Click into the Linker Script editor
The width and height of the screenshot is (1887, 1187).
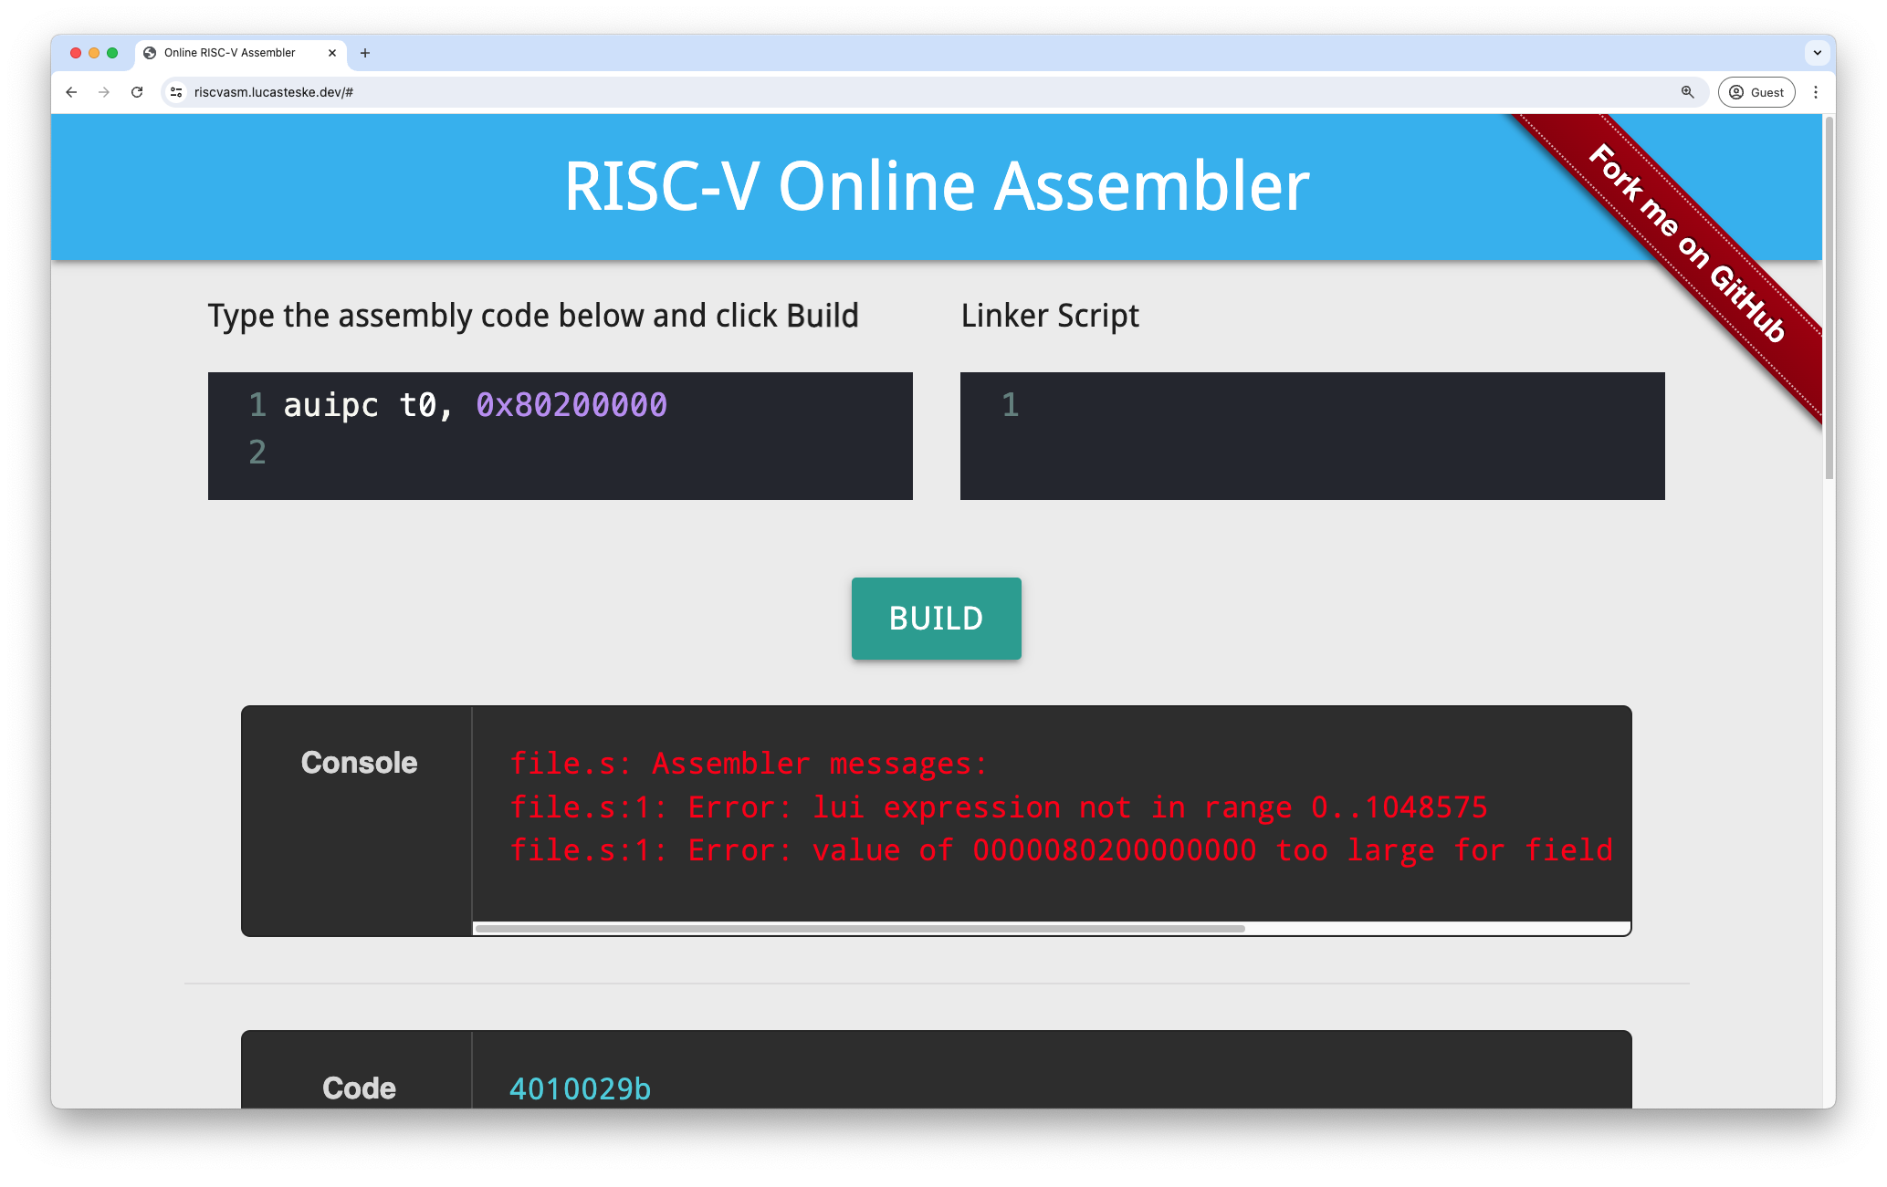pos(1312,435)
